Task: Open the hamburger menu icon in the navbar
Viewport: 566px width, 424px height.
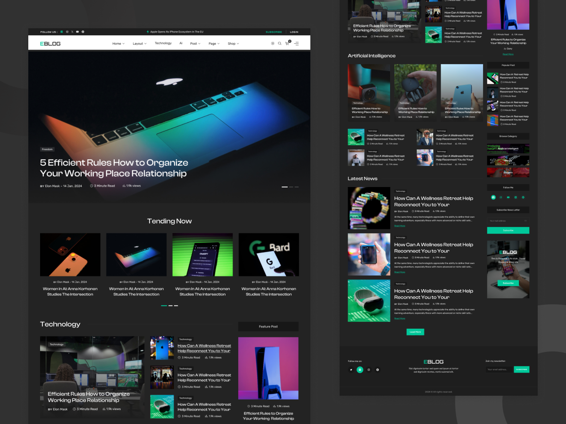Action: click(x=297, y=43)
